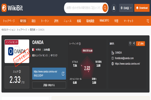Click トップページ breadcrumb link
Screen dimensions: 151x100
click(22, 30)
